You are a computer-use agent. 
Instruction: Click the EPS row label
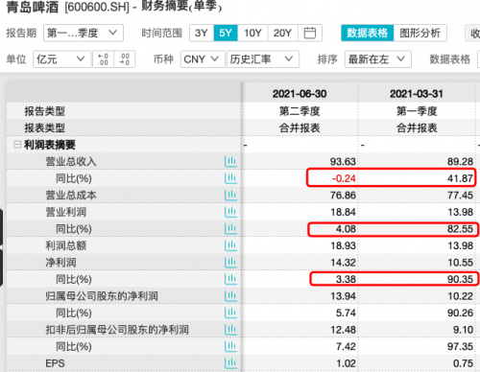pos(55,363)
